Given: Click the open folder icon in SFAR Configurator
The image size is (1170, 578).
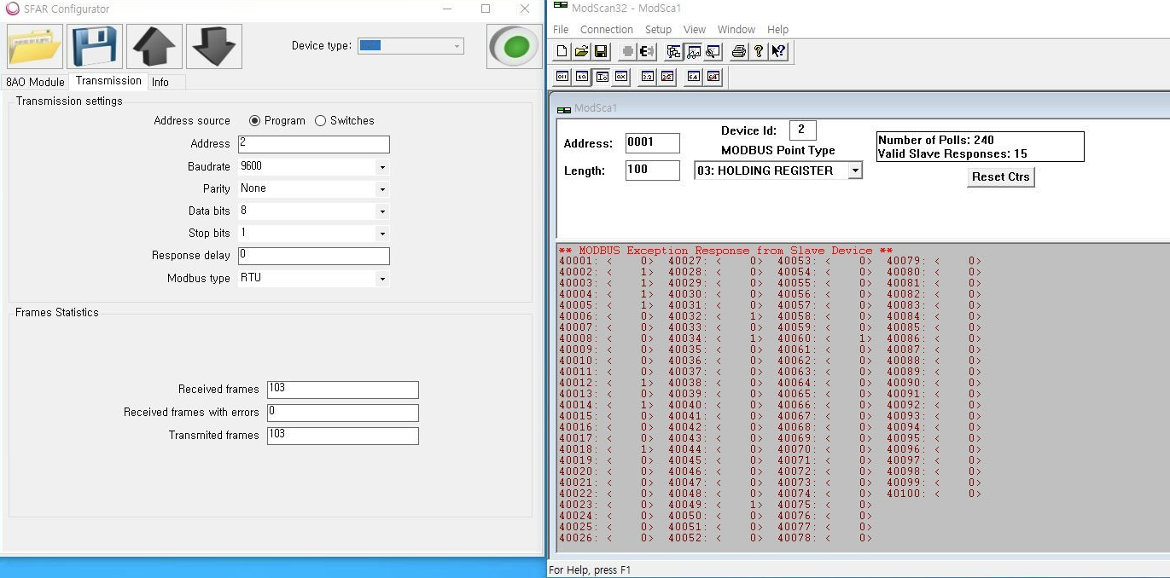Looking at the screenshot, I should [x=35, y=46].
